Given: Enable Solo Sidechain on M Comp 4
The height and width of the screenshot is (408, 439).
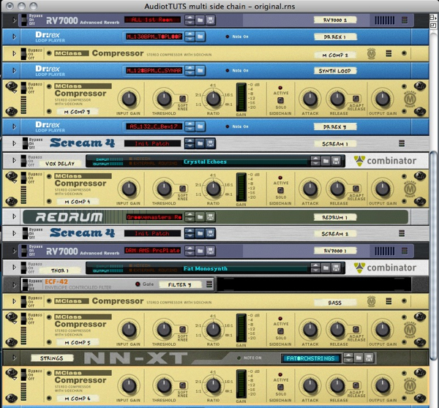Looking at the screenshot, I should pos(282,189).
